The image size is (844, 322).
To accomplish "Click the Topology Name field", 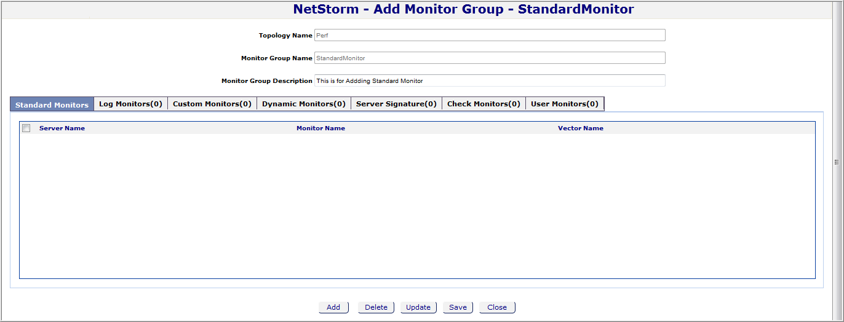I will coord(490,35).
